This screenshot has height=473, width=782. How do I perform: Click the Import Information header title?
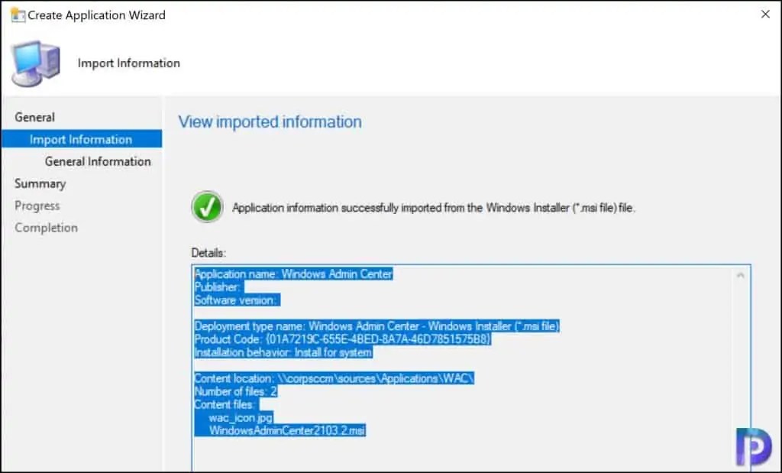(x=128, y=63)
